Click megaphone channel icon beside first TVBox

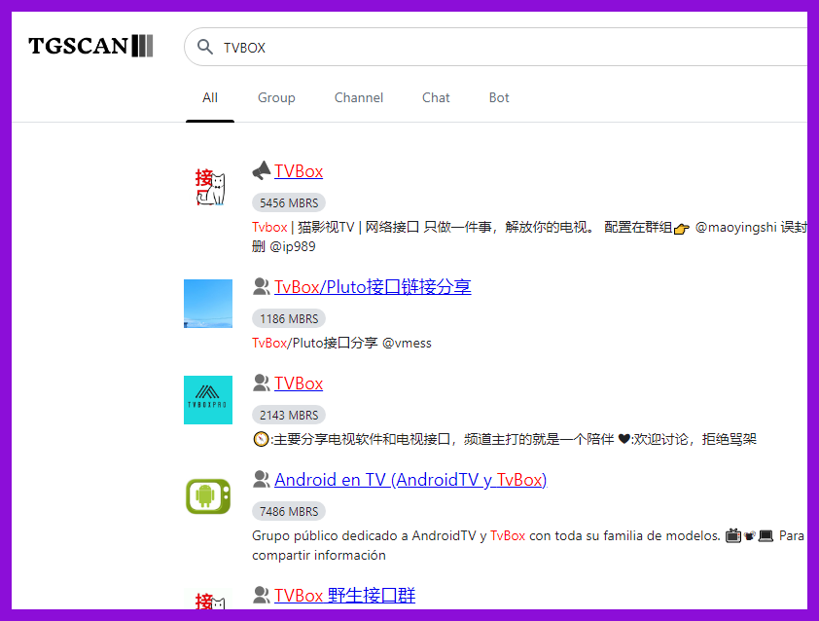pyautogui.click(x=261, y=170)
